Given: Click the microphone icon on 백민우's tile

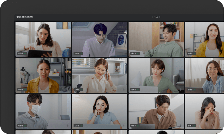Looking at the screenshot, I should point(181,125).
